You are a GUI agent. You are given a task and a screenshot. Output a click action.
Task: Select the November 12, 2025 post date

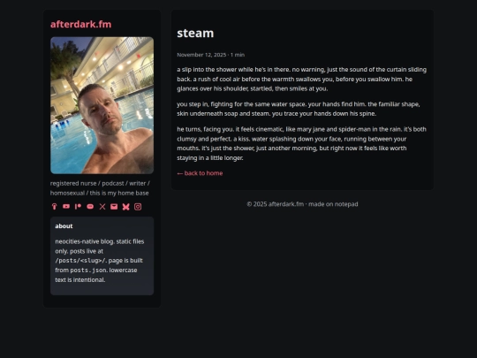(x=201, y=55)
